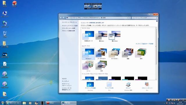This screenshot has height=105, width=186.
Task: Open the Windows Explorer folder taskbar icon
Action: coord(24,103)
